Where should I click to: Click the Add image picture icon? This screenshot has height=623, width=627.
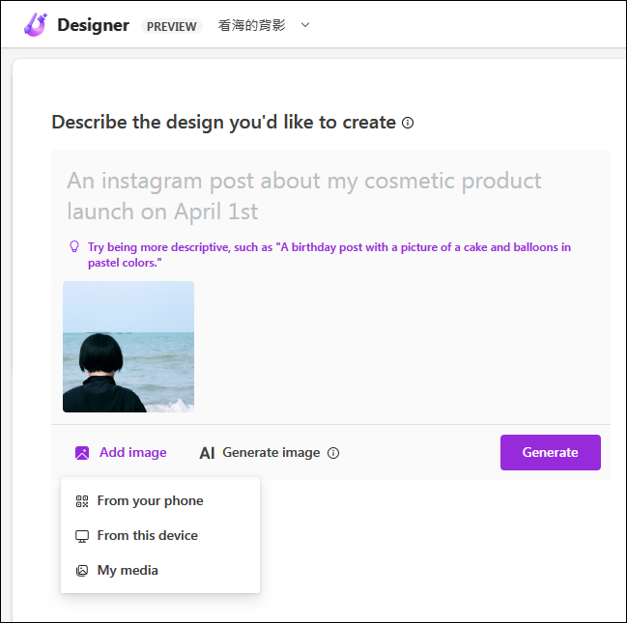point(82,453)
